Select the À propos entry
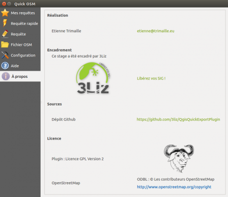The width and height of the screenshot is (228, 197). coord(20,76)
